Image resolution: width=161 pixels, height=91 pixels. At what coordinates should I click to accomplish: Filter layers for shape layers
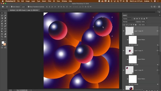(x=142, y=18)
